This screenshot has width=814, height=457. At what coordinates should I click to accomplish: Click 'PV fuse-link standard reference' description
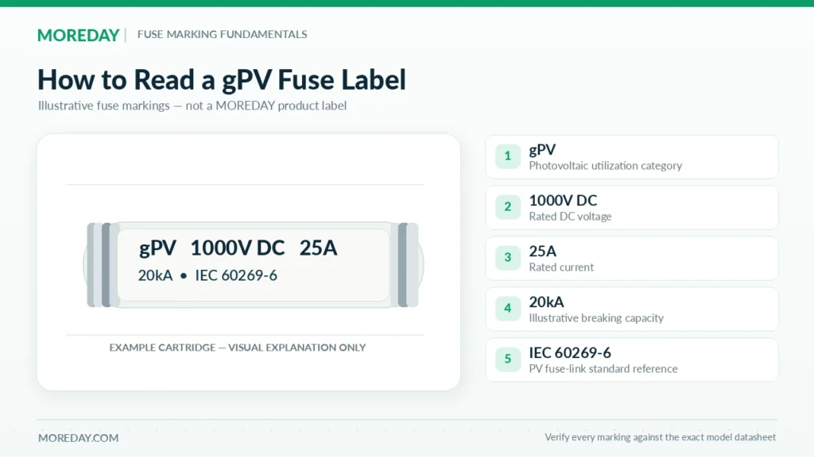pos(603,369)
